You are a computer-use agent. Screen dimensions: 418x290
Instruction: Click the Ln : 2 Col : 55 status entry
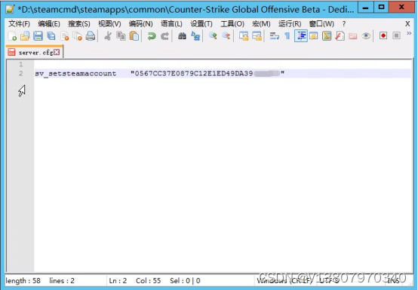coord(134,281)
